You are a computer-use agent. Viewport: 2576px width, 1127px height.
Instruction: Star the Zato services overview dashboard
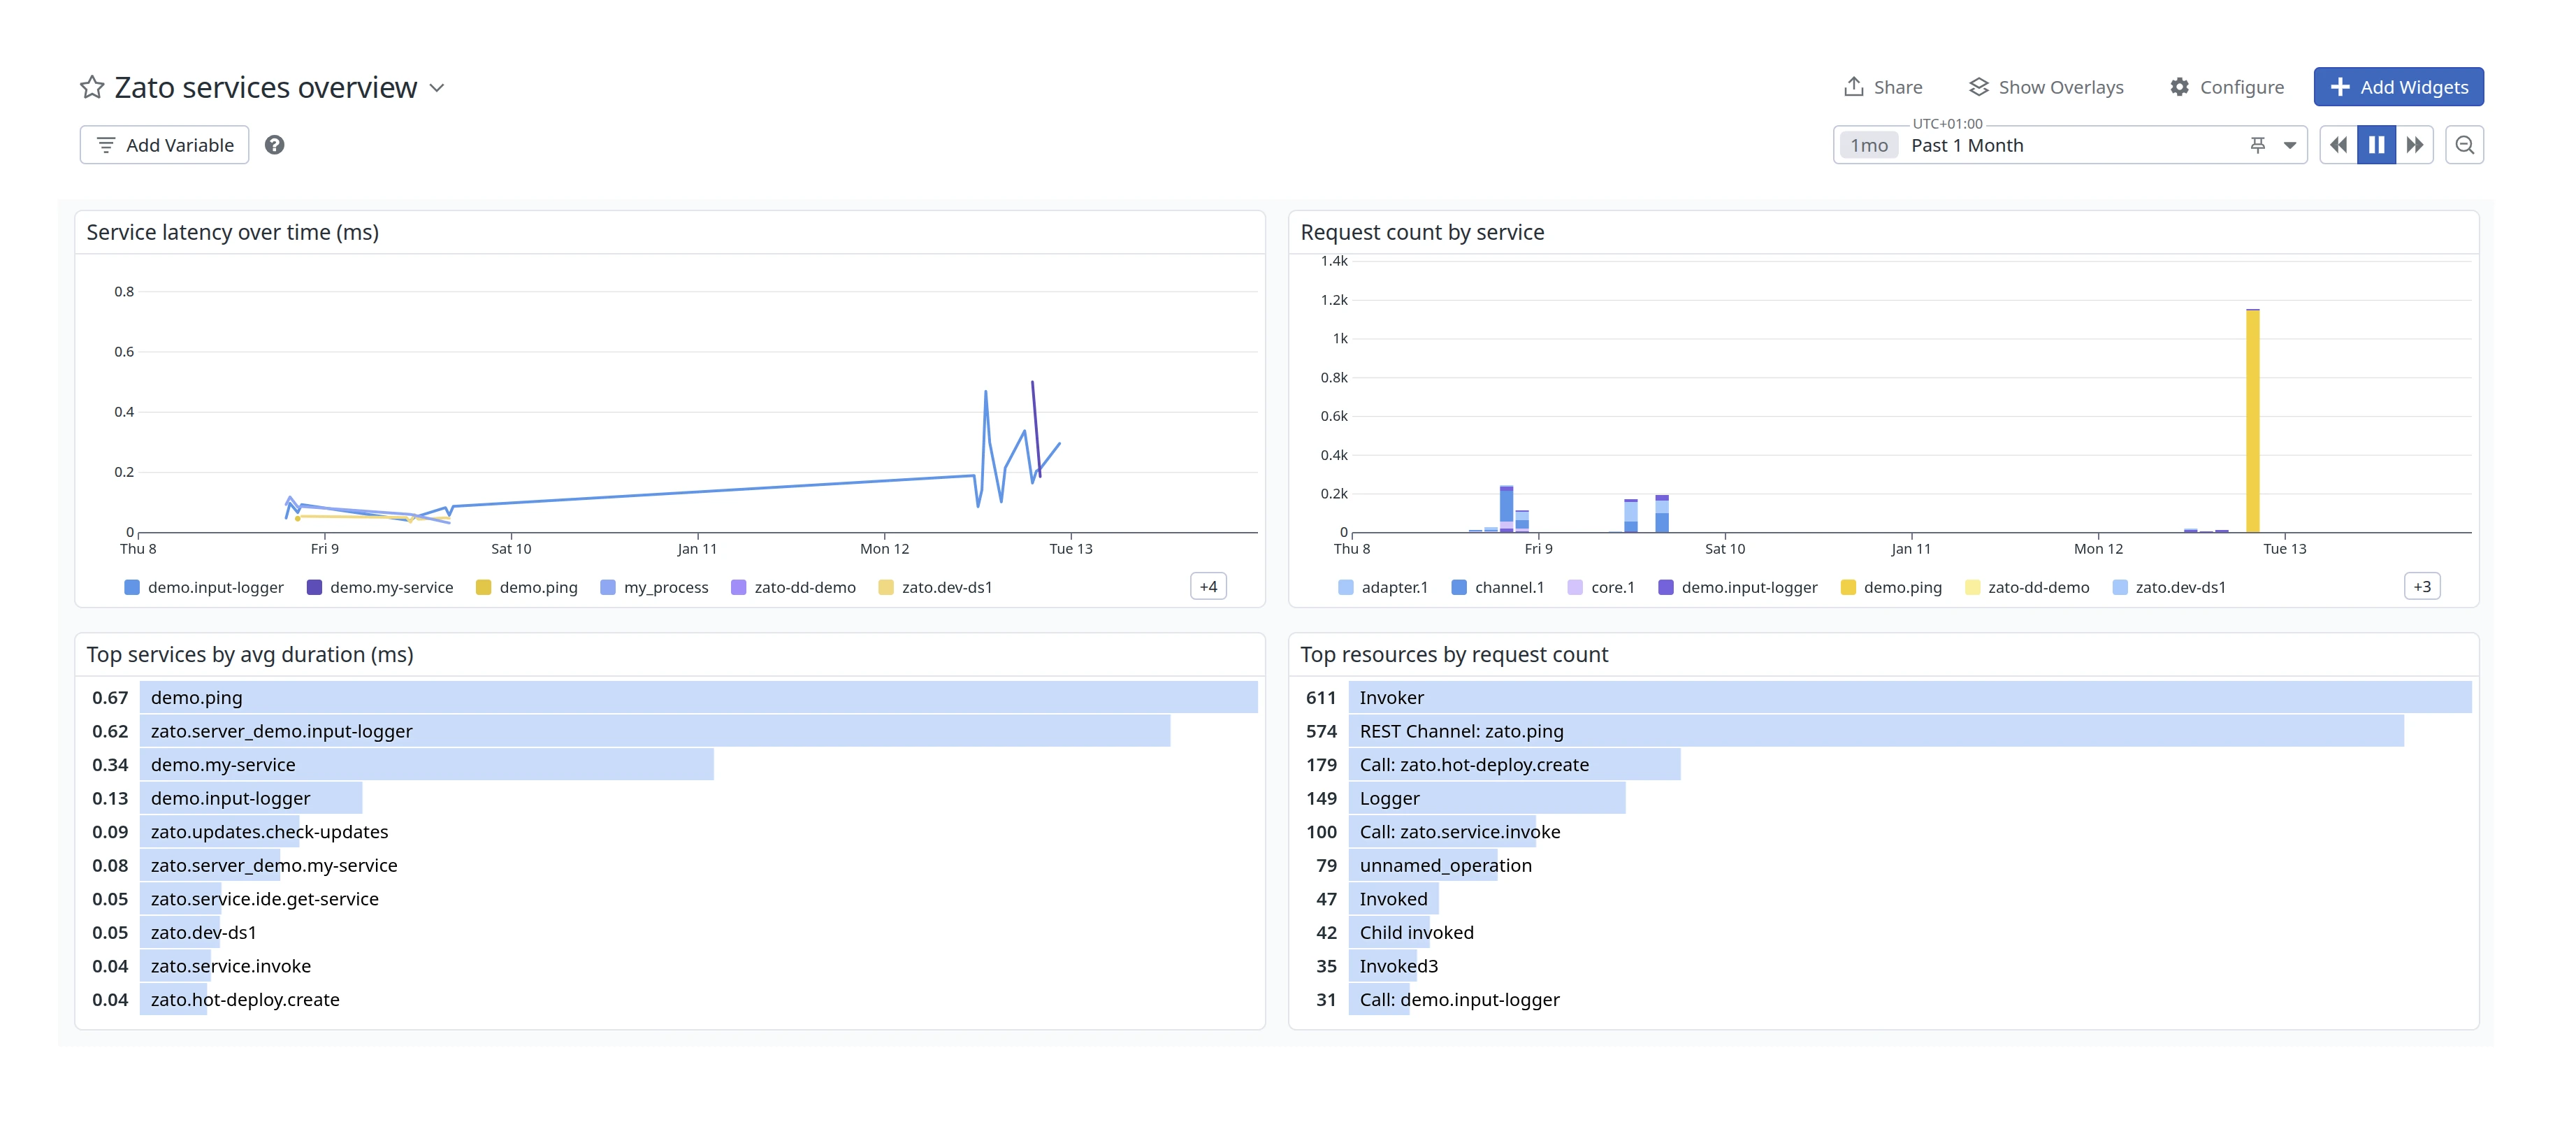[x=92, y=87]
